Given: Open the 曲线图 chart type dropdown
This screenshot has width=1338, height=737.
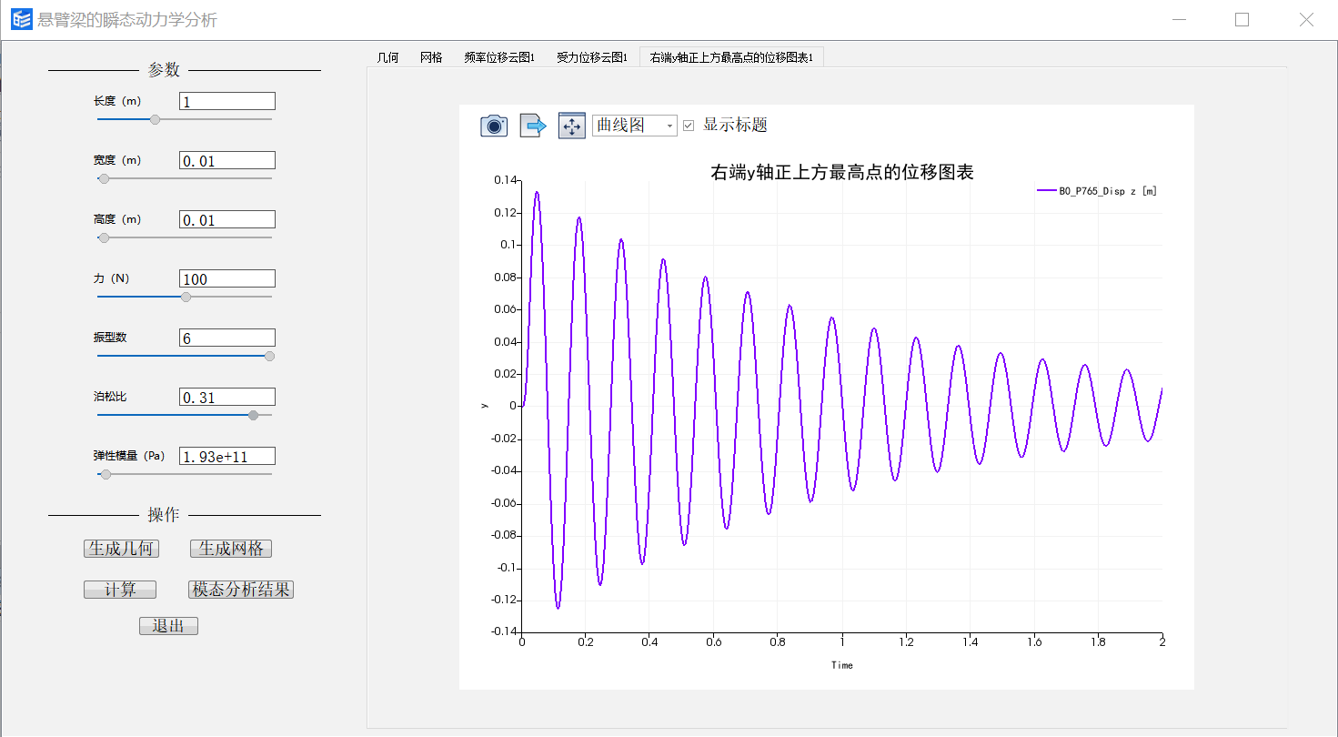Looking at the screenshot, I should point(635,126).
